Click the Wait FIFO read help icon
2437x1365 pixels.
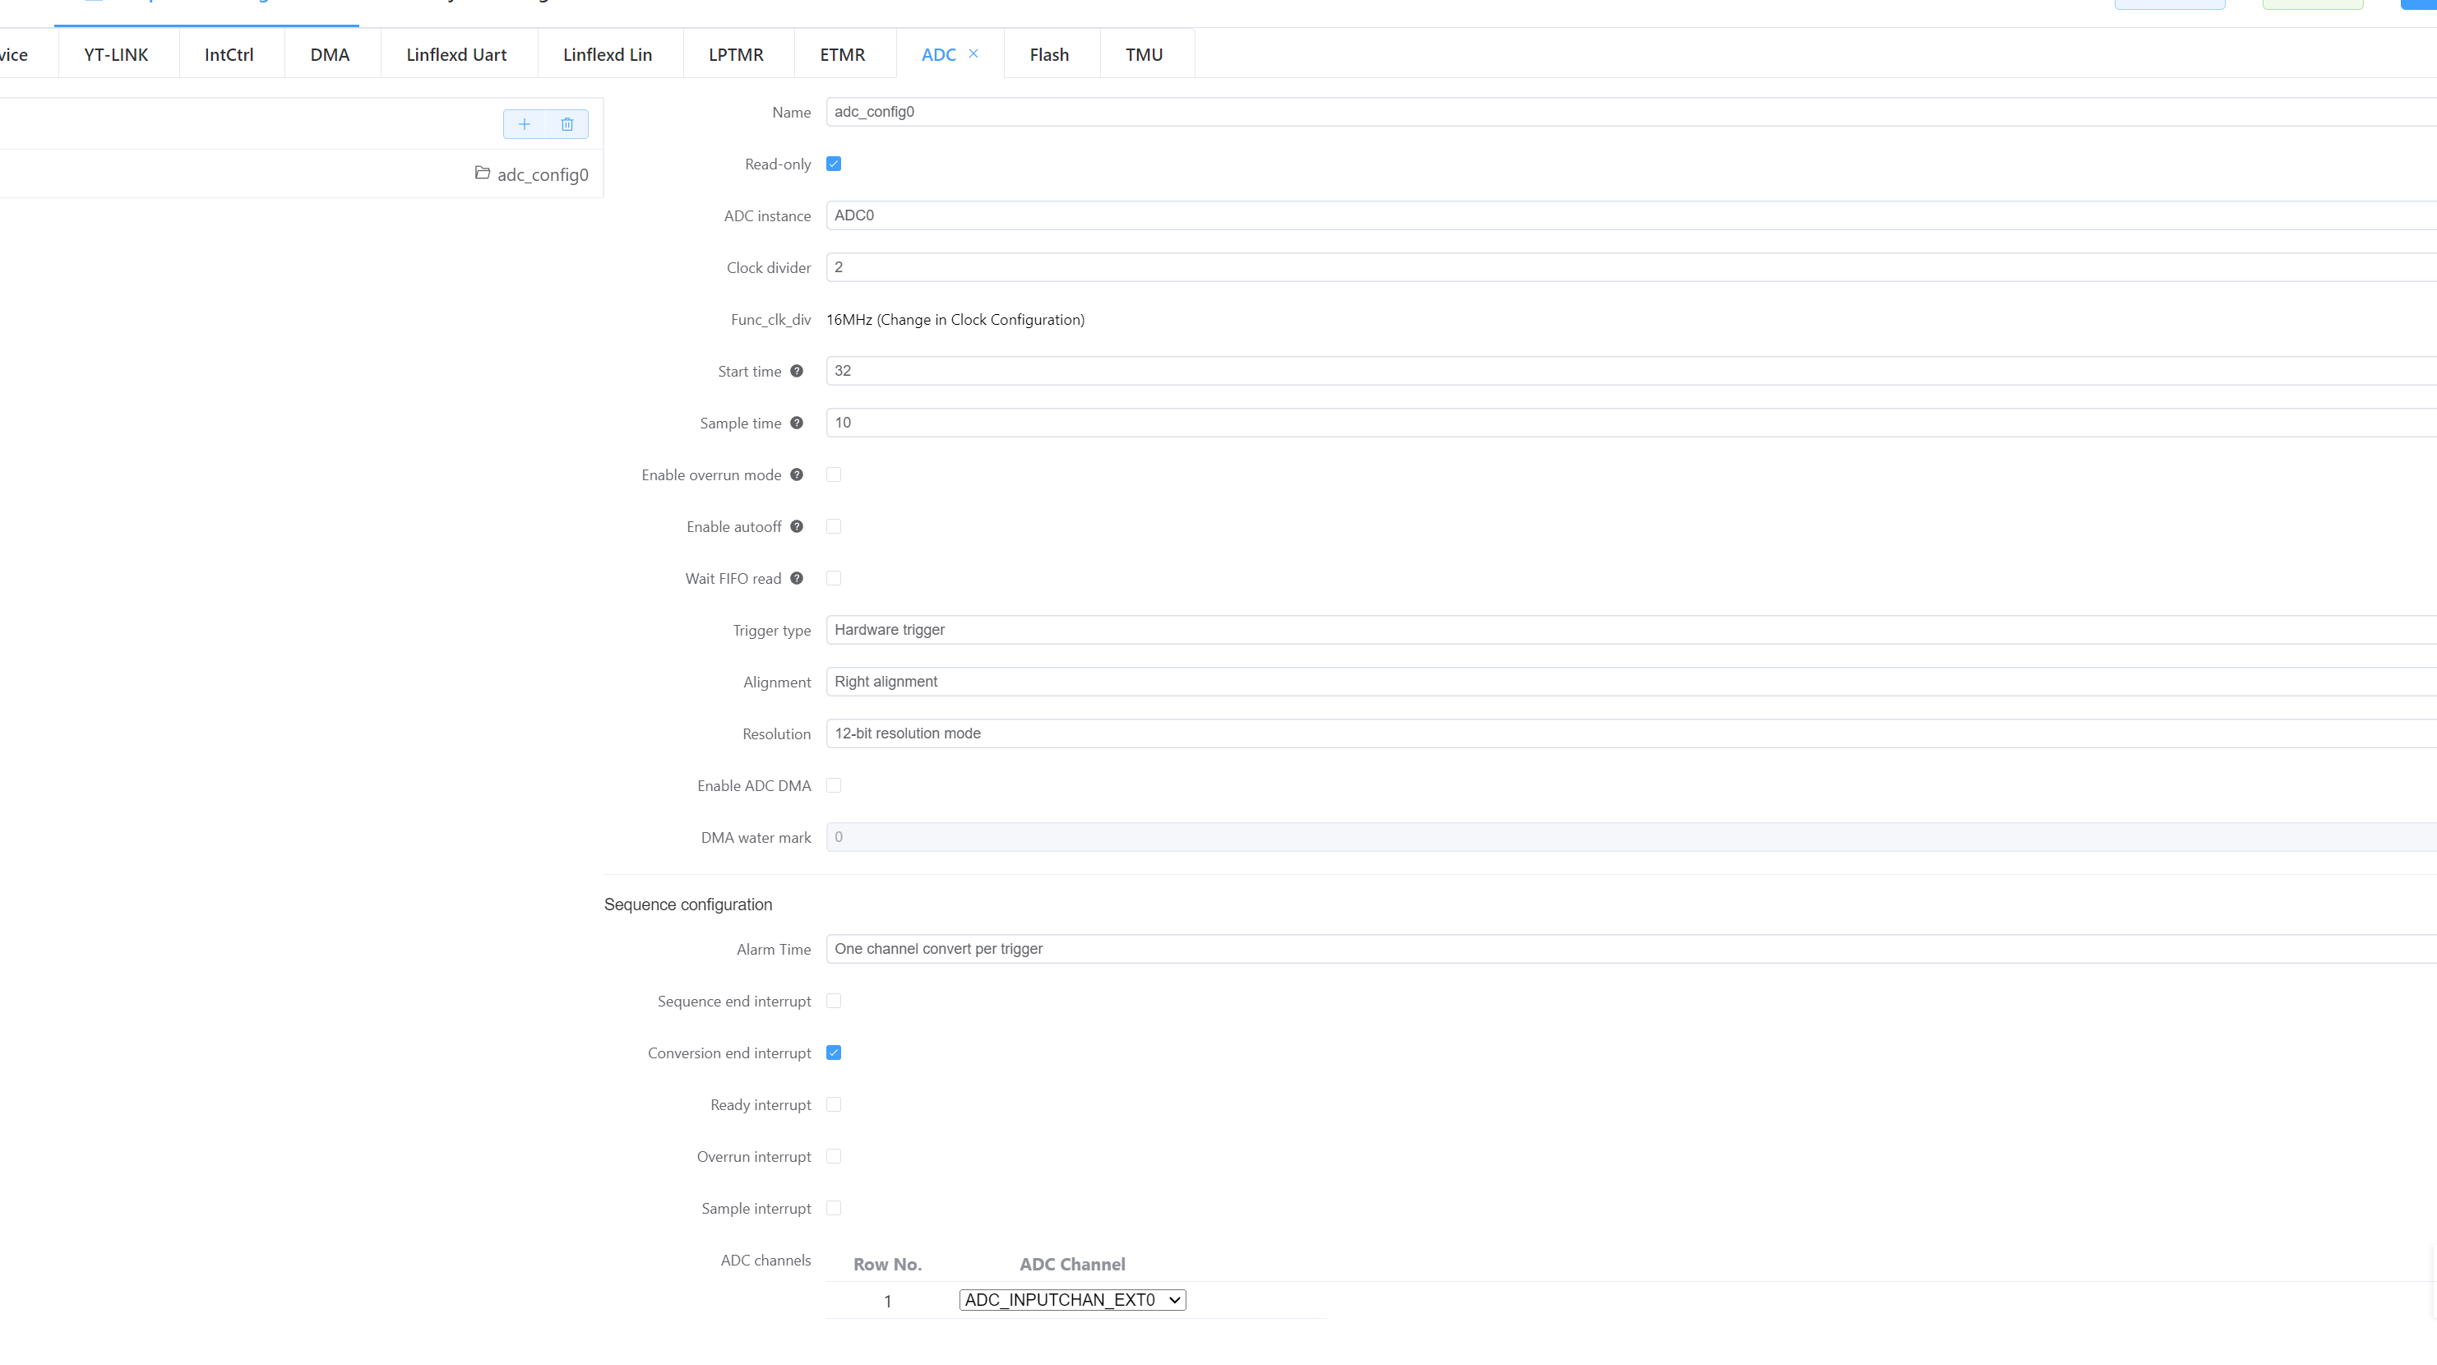pos(797,578)
